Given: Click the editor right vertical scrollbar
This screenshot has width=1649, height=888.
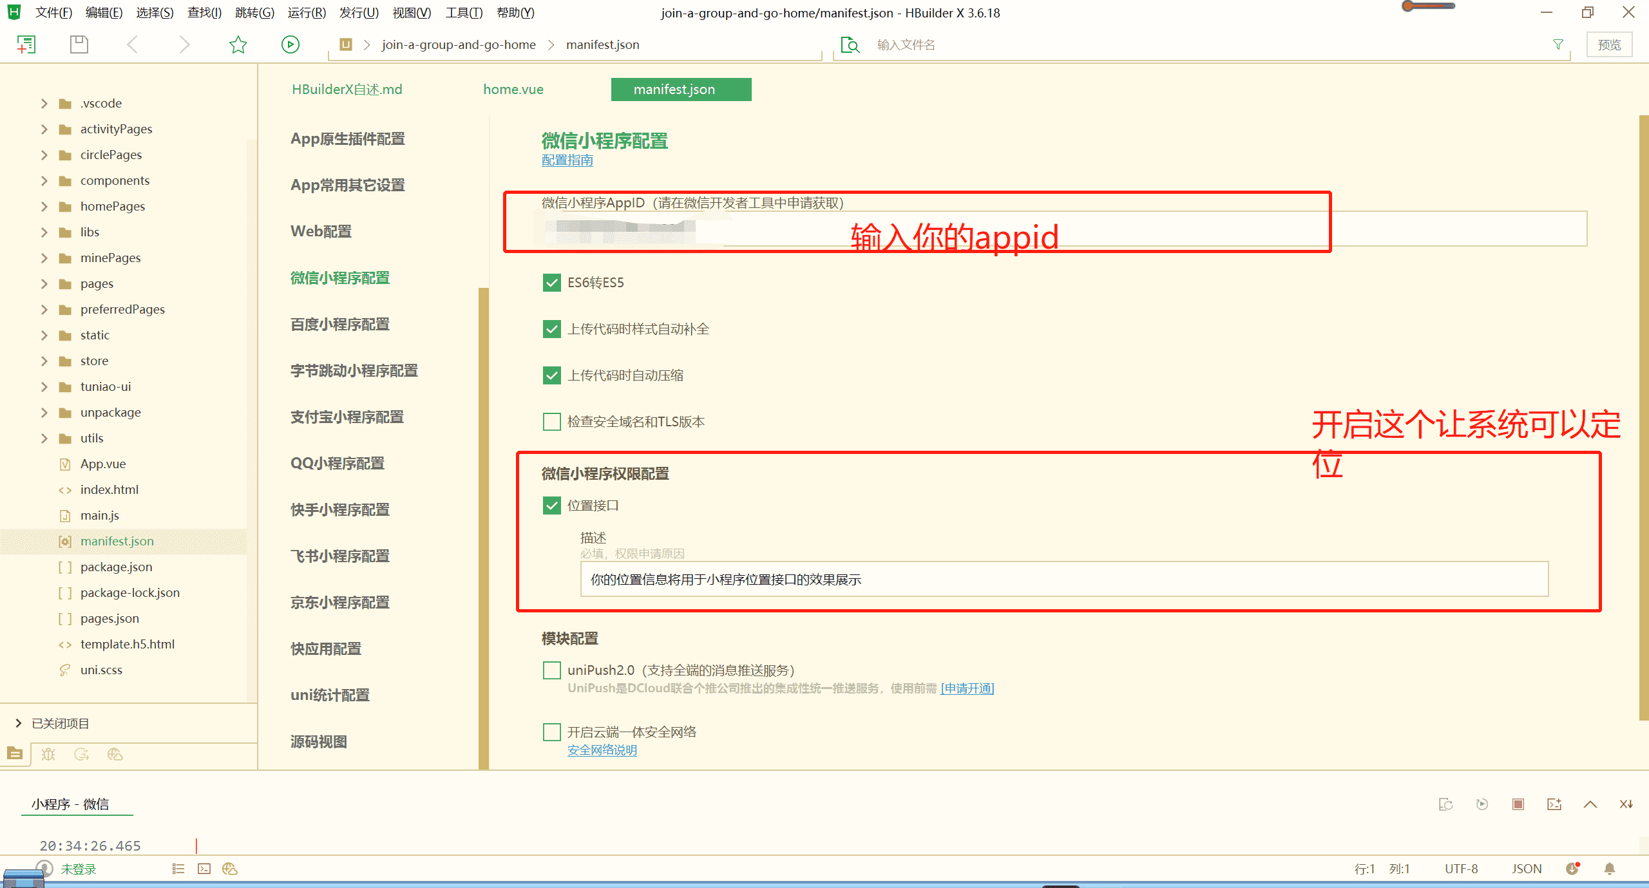Looking at the screenshot, I should click(x=1644, y=417).
